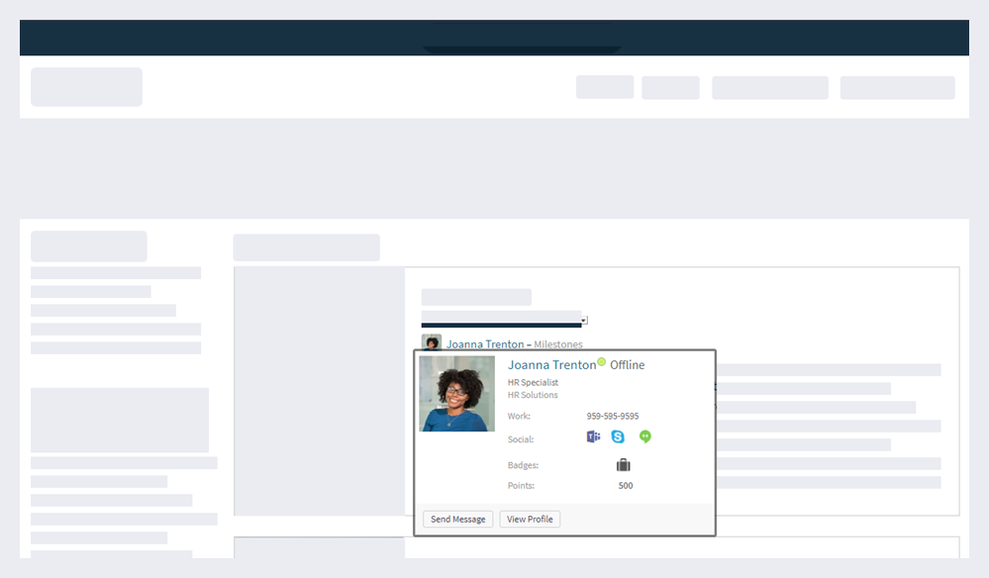Open the Milestones link in the feed
The width and height of the screenshot is (989, 578).
(x=557, y=343)
